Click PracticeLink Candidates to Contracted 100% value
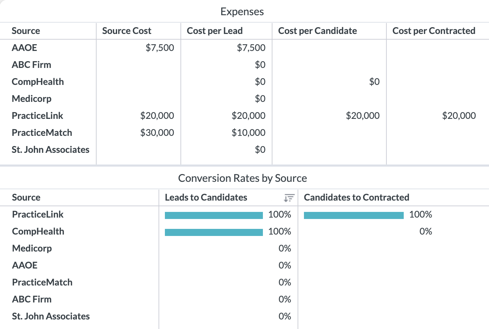489x329 pixels. (x=421, y=214)
